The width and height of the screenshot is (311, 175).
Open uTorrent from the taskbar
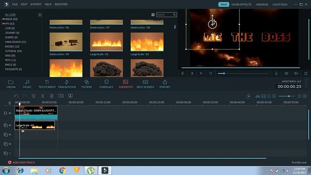91,171
